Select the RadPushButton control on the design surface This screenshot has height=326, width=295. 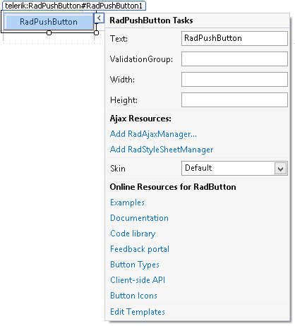(49, 22)
